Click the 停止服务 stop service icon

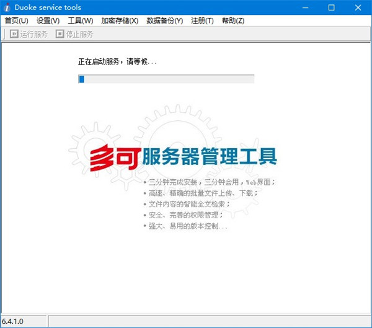[x=60, y=34]
